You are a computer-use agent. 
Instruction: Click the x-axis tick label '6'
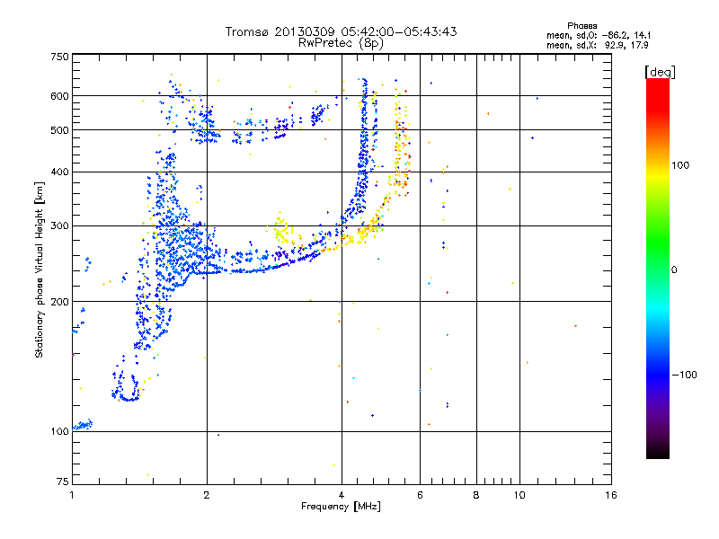420,495
